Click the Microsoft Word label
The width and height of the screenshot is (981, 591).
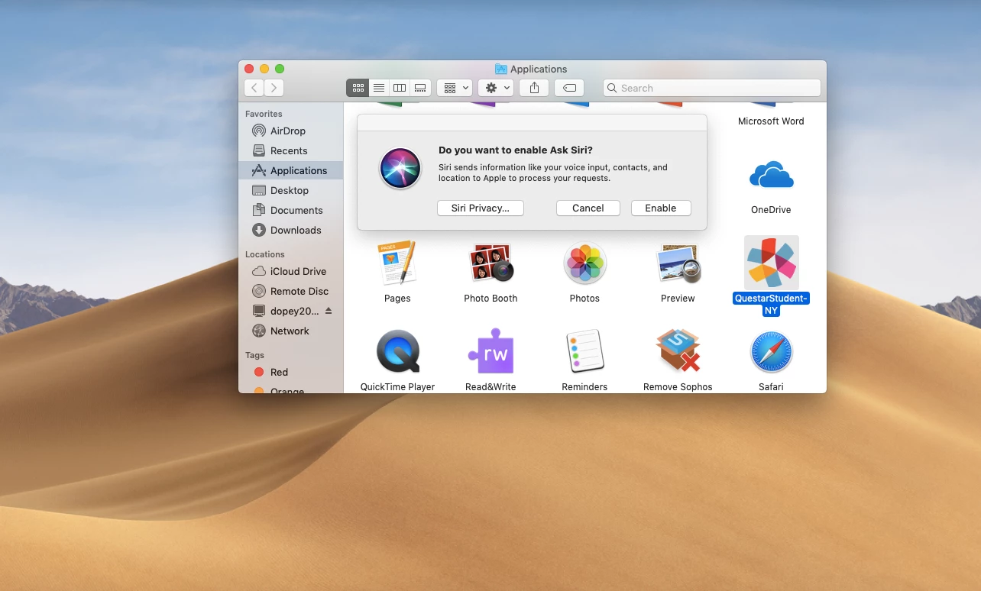pos(771,121)
